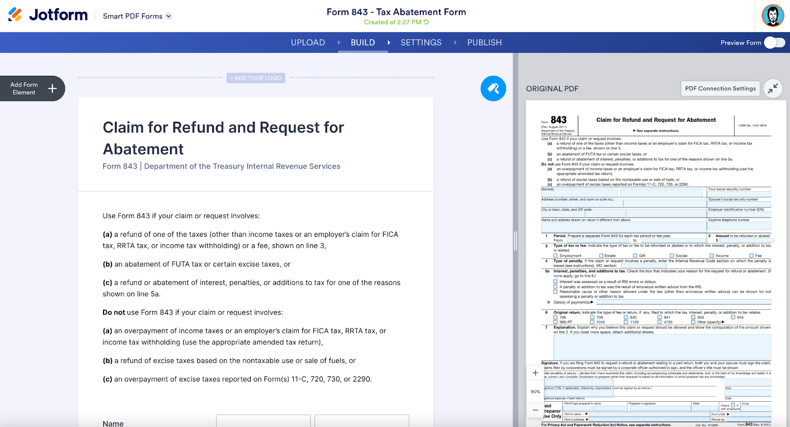Zoom out of the PDF preview

[535, 410]
